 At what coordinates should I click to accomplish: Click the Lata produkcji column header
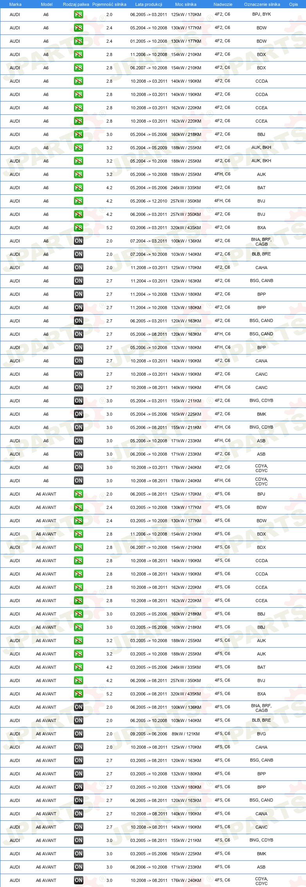[x=149, y=4]
